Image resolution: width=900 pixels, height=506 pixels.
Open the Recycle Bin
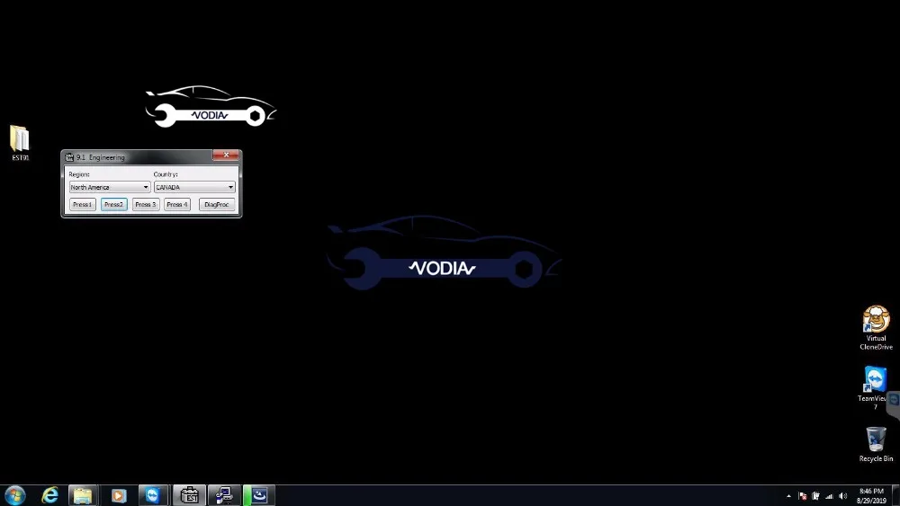[x=876, y=444]
